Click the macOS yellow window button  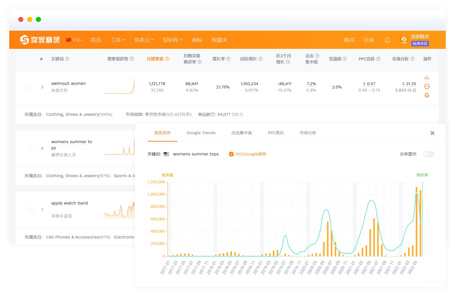click(30, 19)
